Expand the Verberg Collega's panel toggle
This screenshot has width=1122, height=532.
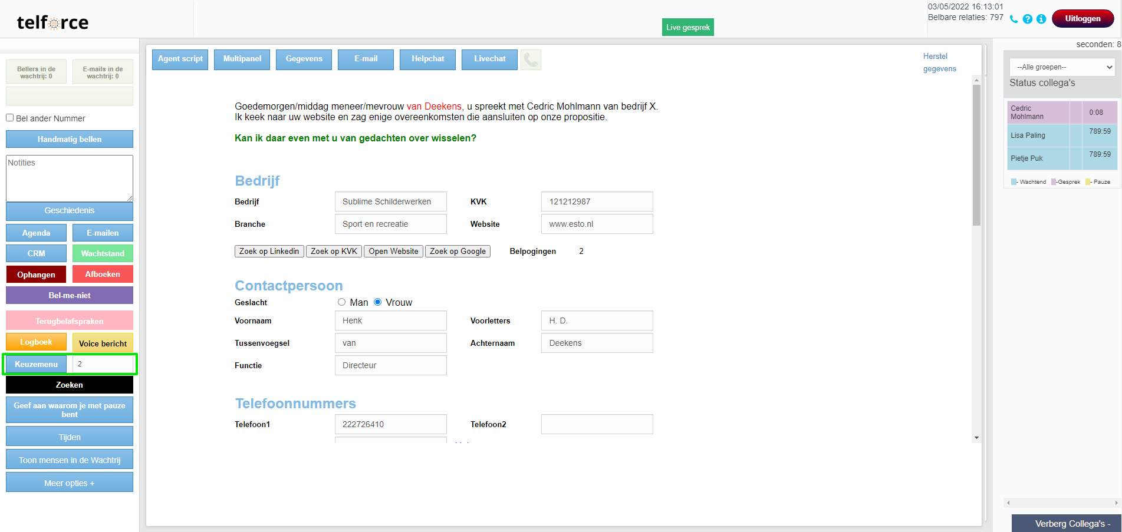[x=1067, y=524]
